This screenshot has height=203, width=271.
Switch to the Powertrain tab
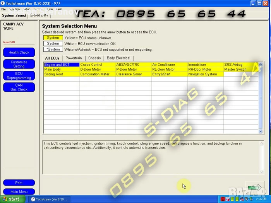(x=74, y=58)
